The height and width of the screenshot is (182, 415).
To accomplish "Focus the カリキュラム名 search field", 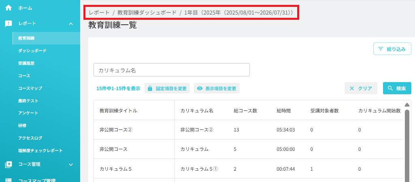I will click(172, 70).
